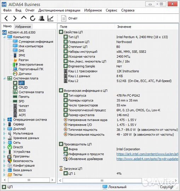Expand the Сеть tree node
180x191 pixels.
tap(4, 143)
